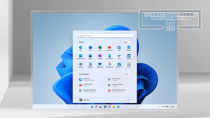Open the Clock app
This screenshot has height=118, width=210.
click(x=129, y=65)
